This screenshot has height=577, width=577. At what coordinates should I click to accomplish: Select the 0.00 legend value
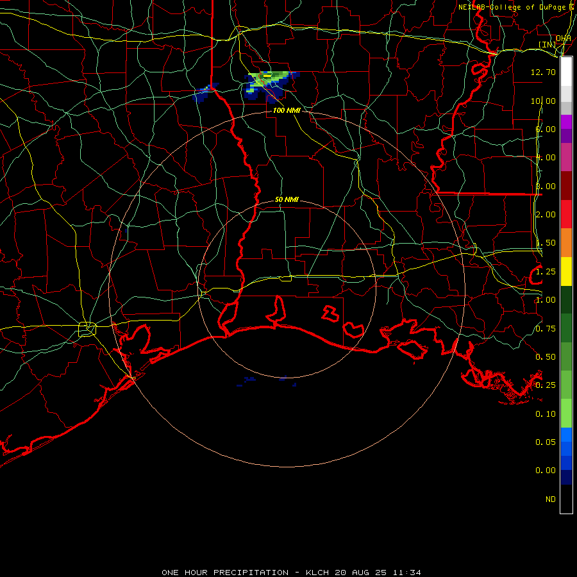[546, 471]
